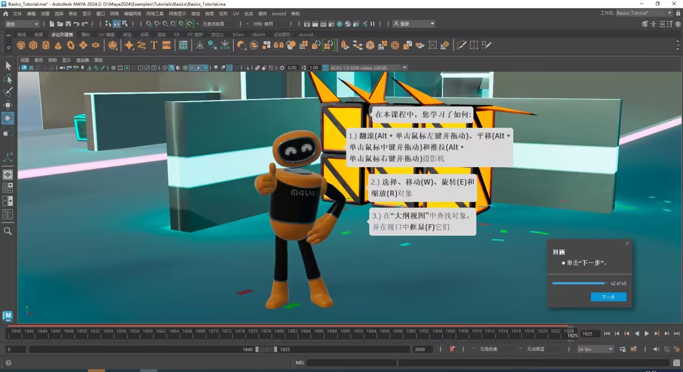Viewport: 683px width, 372px height.
Task: Create a polygon sphere from the shelf
Action: pyautogui.click(x=21, y=45)
